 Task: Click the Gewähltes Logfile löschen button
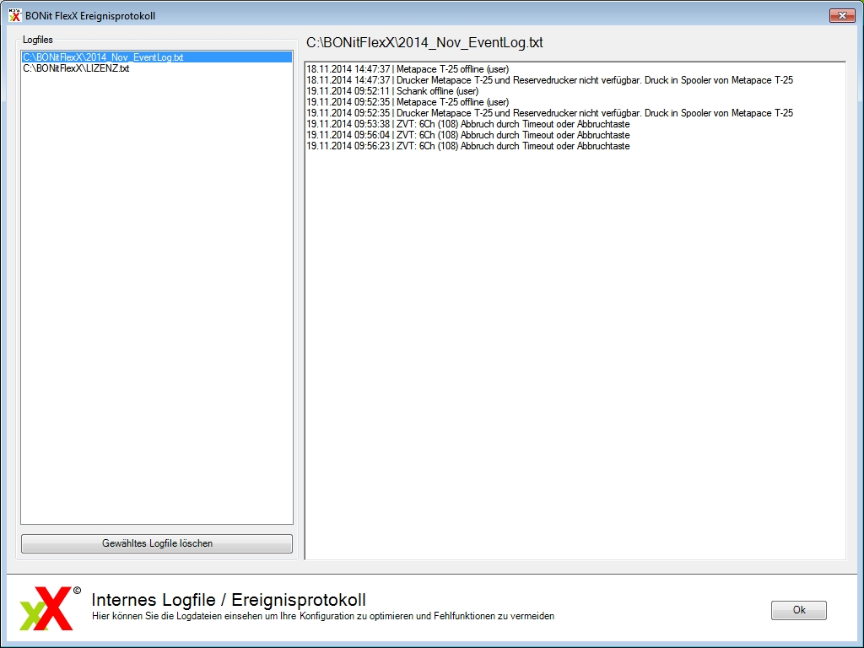click(x=156, y=543)
